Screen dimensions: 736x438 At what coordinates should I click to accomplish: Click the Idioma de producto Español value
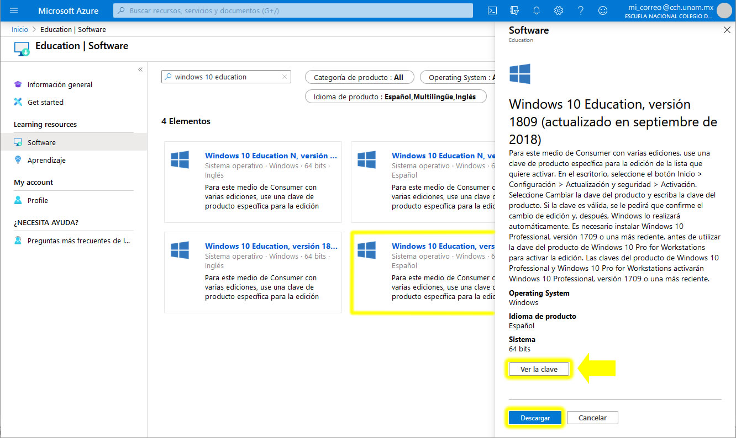point(522,325)
